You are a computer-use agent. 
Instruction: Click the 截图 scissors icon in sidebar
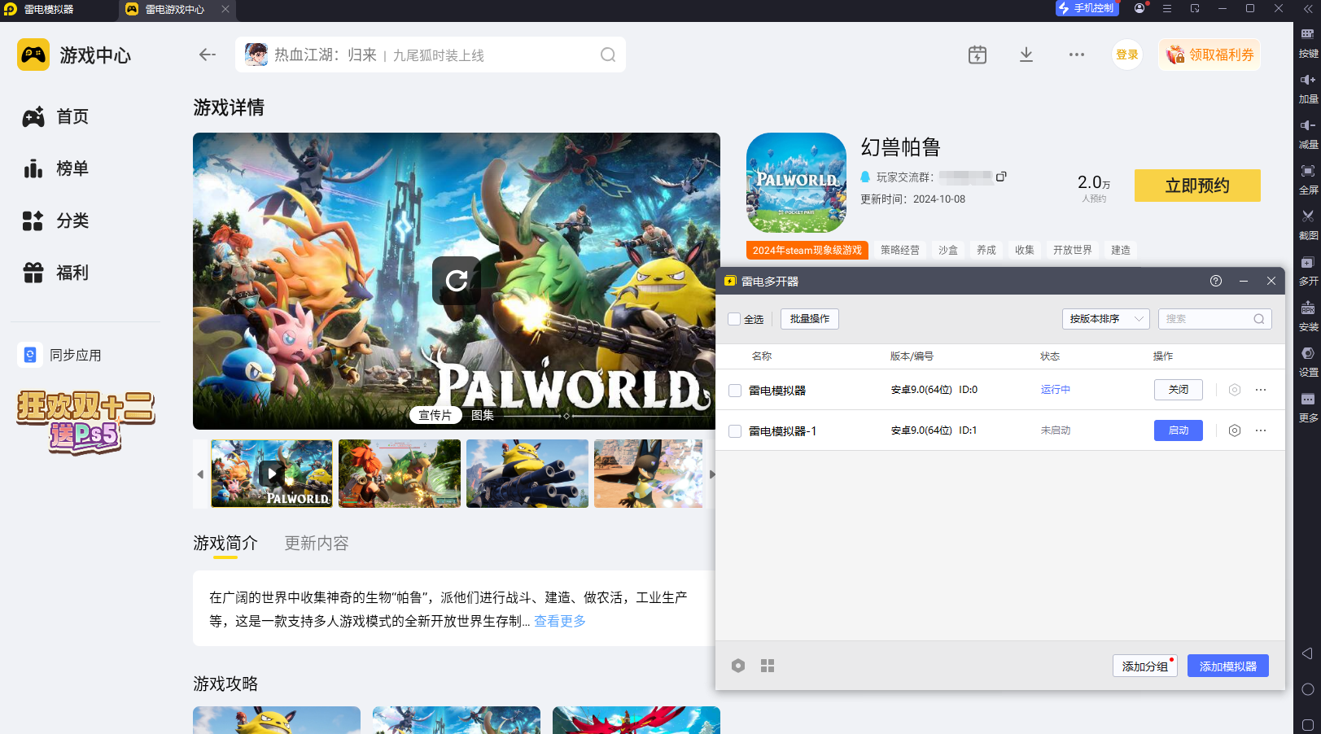tap(1307, 216)
